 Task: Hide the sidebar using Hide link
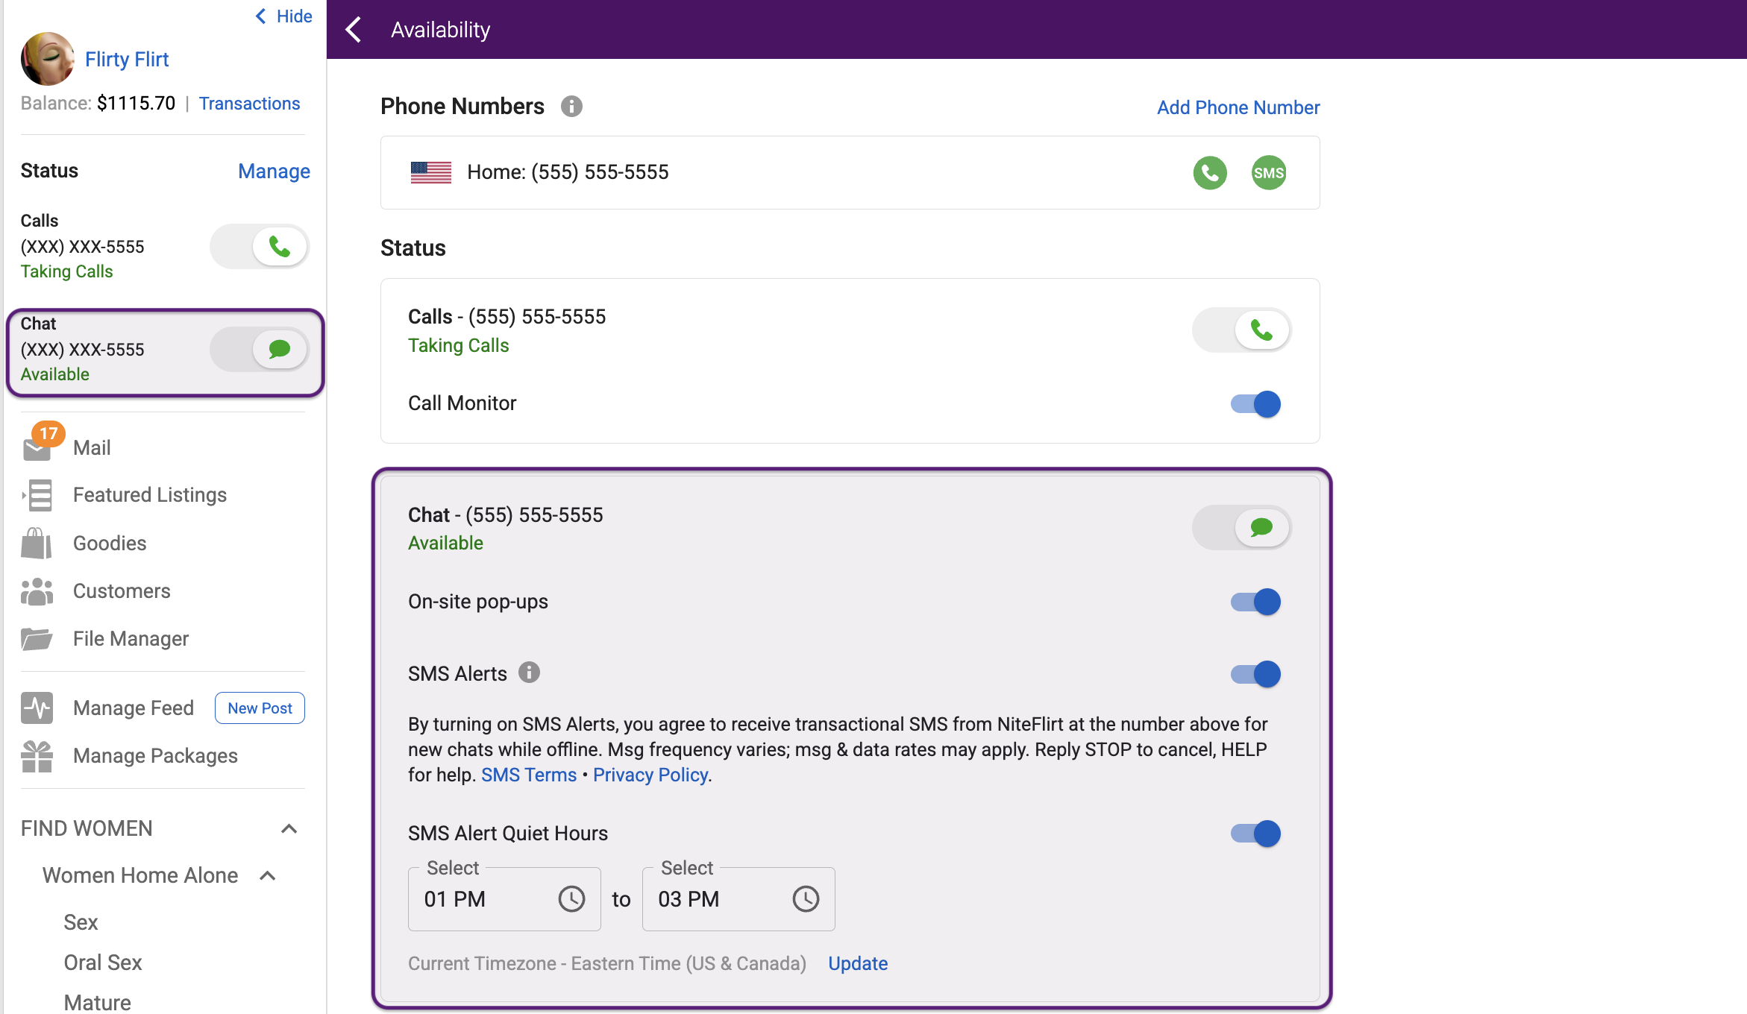coord(284,16)
